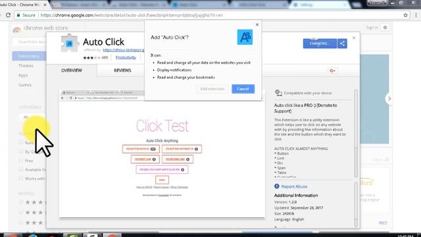The image size is (421, 237).
Task: Toggle the Available for Android checkbox
Action: click(x=21, y=169)
